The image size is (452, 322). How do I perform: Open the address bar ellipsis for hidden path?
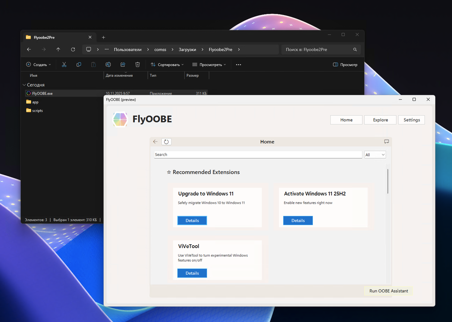coord(107,49)
